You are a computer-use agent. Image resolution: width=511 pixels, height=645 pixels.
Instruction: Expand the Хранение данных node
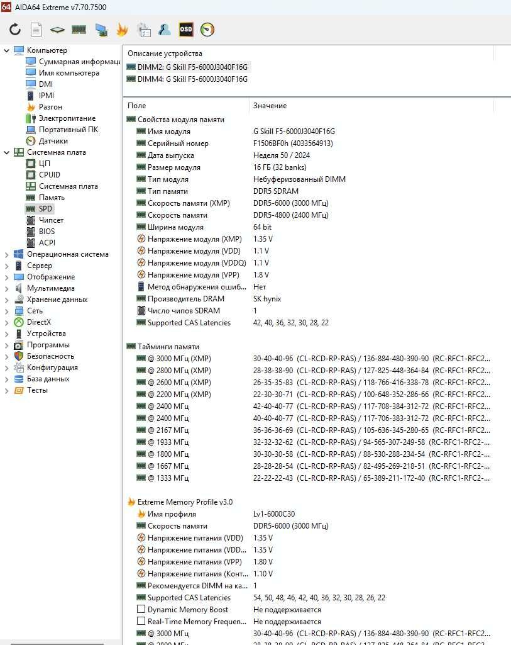point(6,300)
